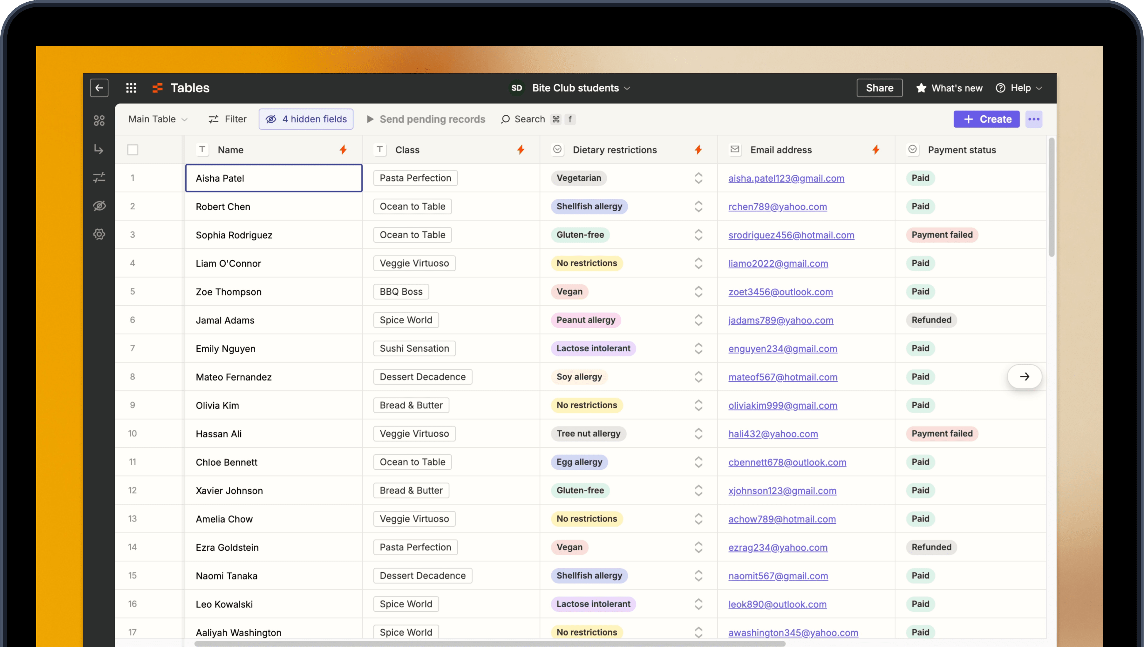Click the back arrow icon in header
Screen dimensions: 1144x647
click(99, 88)
